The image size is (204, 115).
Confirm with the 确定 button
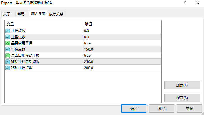(x=134, y=109)
